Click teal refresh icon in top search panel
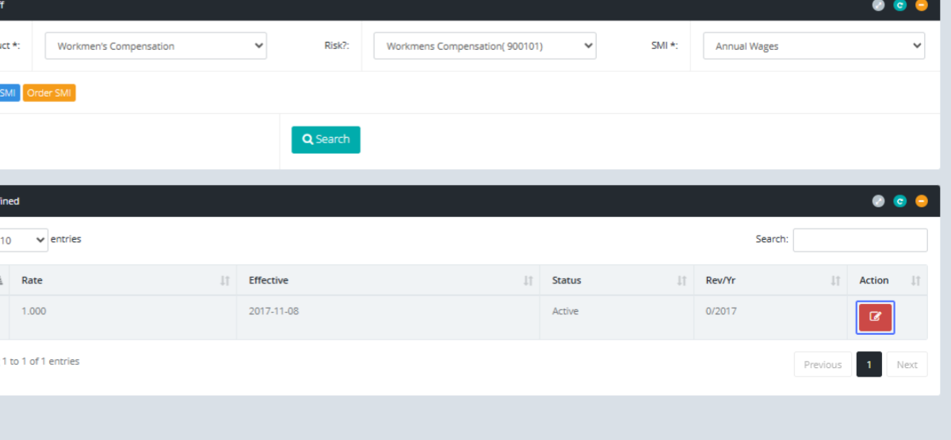 899,5
